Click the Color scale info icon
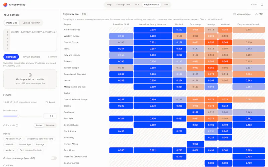This screenshot has width=268, height=167. [x=17, y=126]
